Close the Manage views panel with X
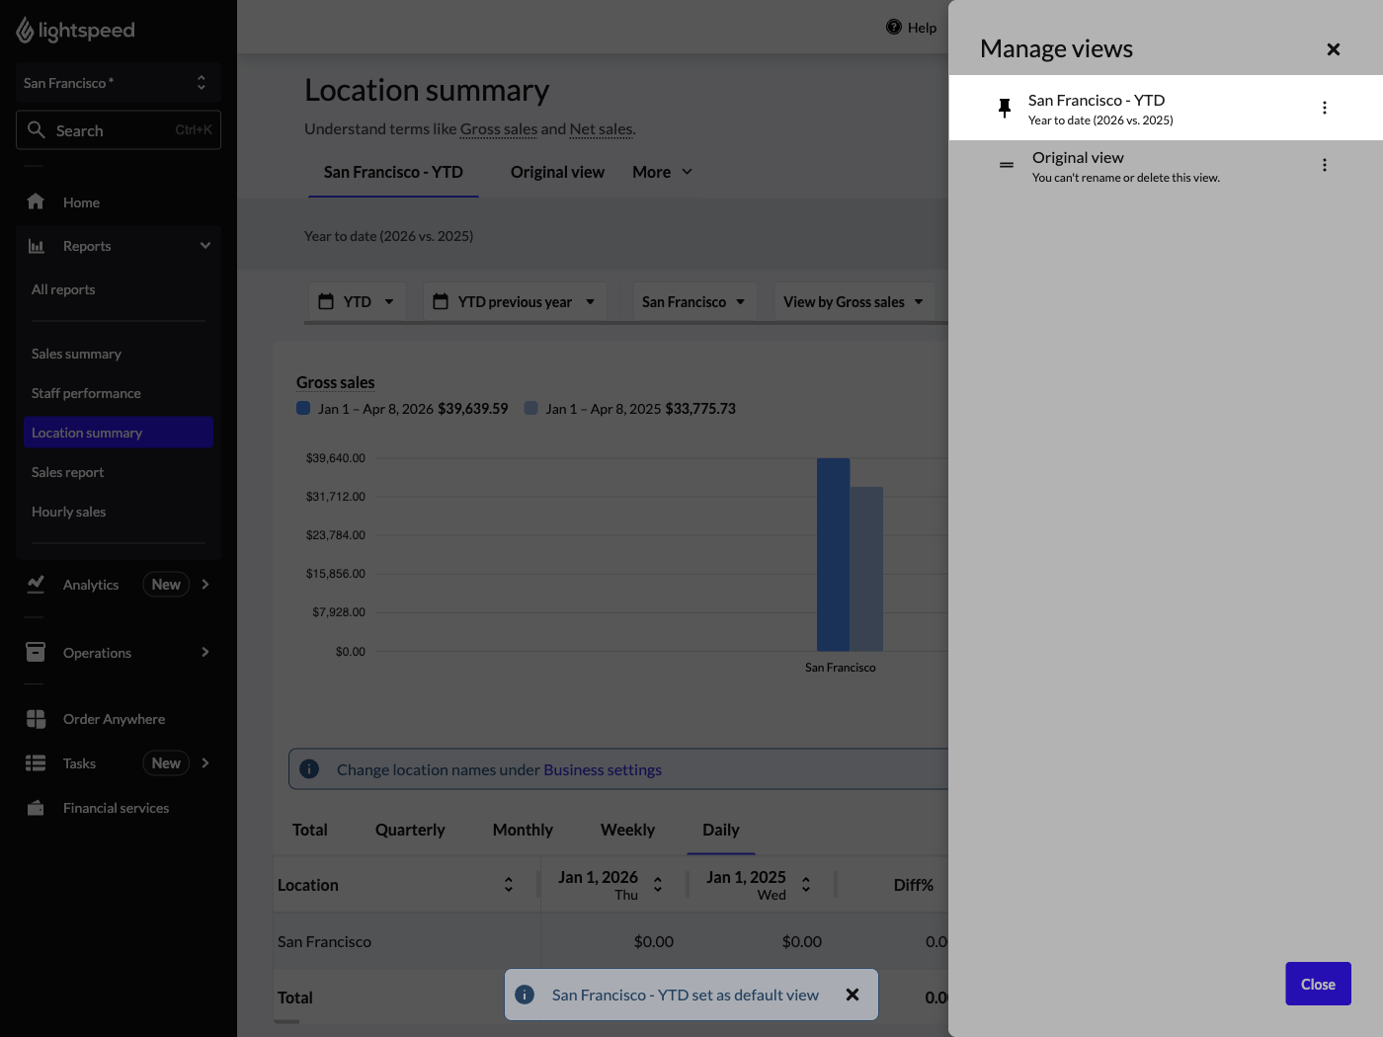The image size is (1383, 1037). pos(1333,49)
